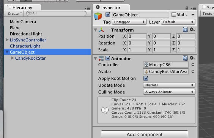Open the Create dropdown in Hierarchy
The height and width of the screenshot is (138, 214).
pos(15,14)
